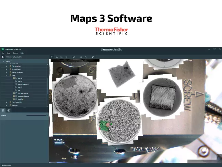Select the Sand with Diatoms layer

tap(24, 96)
